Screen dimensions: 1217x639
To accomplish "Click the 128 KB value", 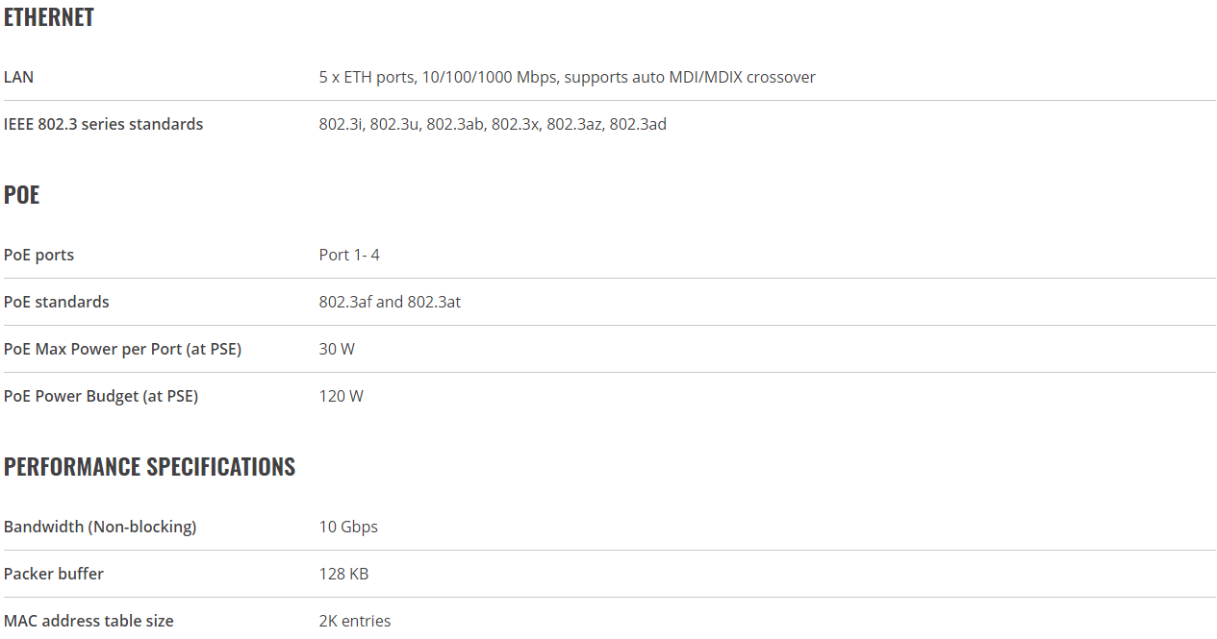I will [343, 574].
